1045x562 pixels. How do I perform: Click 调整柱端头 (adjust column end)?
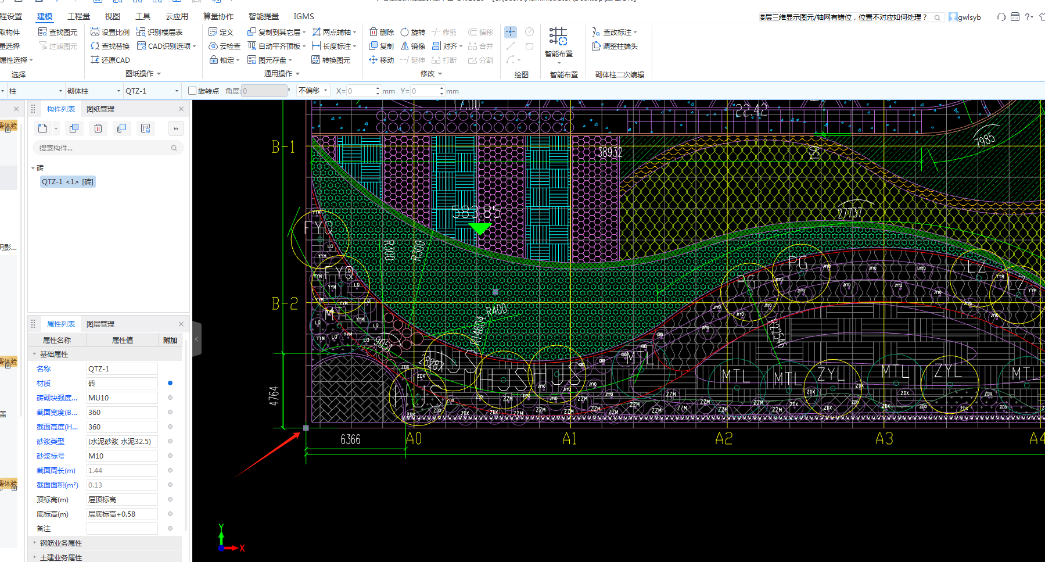point(615,46)
